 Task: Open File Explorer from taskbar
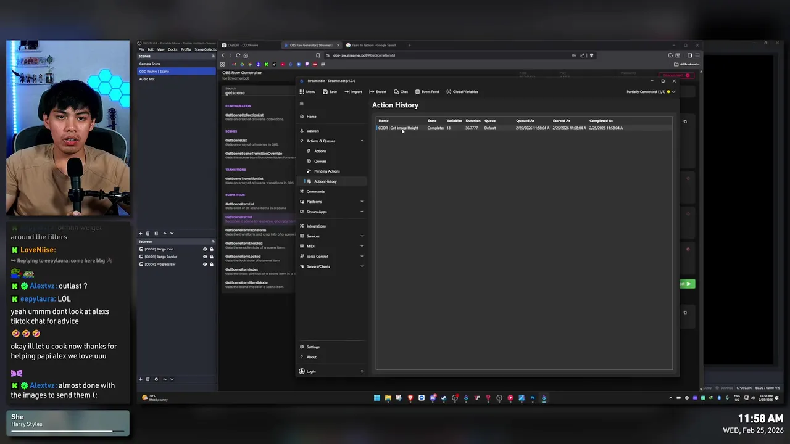pos(388,398)
